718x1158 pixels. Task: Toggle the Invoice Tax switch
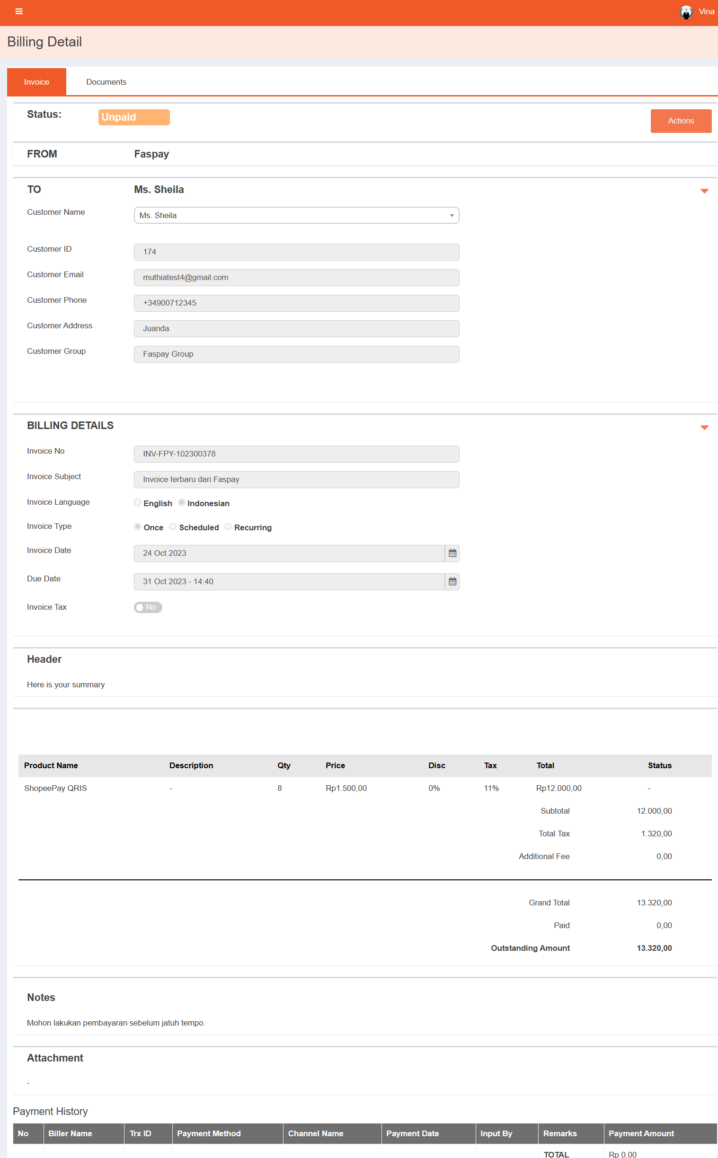(x=148, y=607)
